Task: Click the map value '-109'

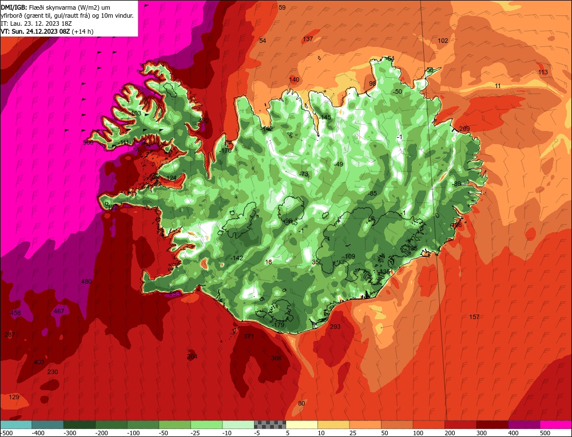Action: tap(348, 256)
